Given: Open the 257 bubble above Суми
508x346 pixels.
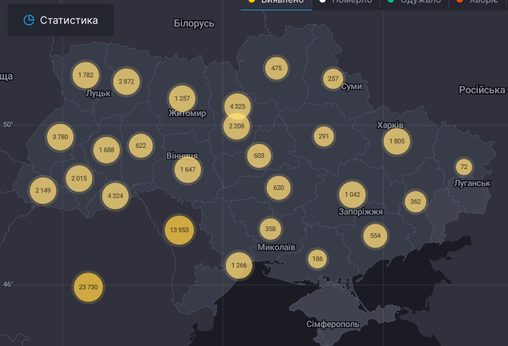Looking at the screenshot, I should click(x=333, y=78).
